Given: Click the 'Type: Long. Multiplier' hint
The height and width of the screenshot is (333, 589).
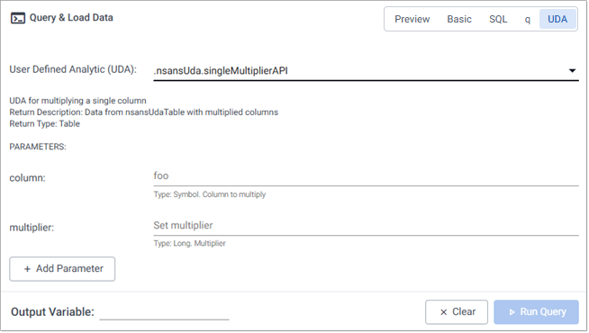Looking at the screenshot, I should [190, 243].
